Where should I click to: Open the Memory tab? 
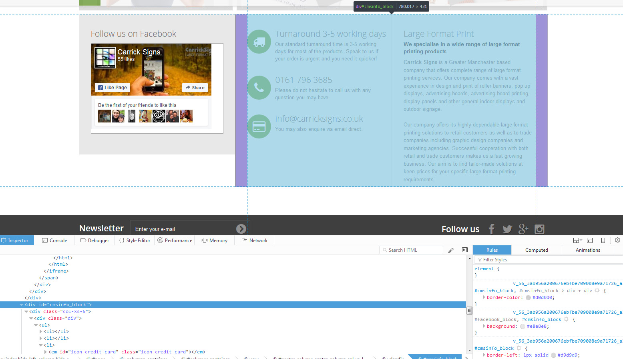pyautogui.click(x=215, y=240)
